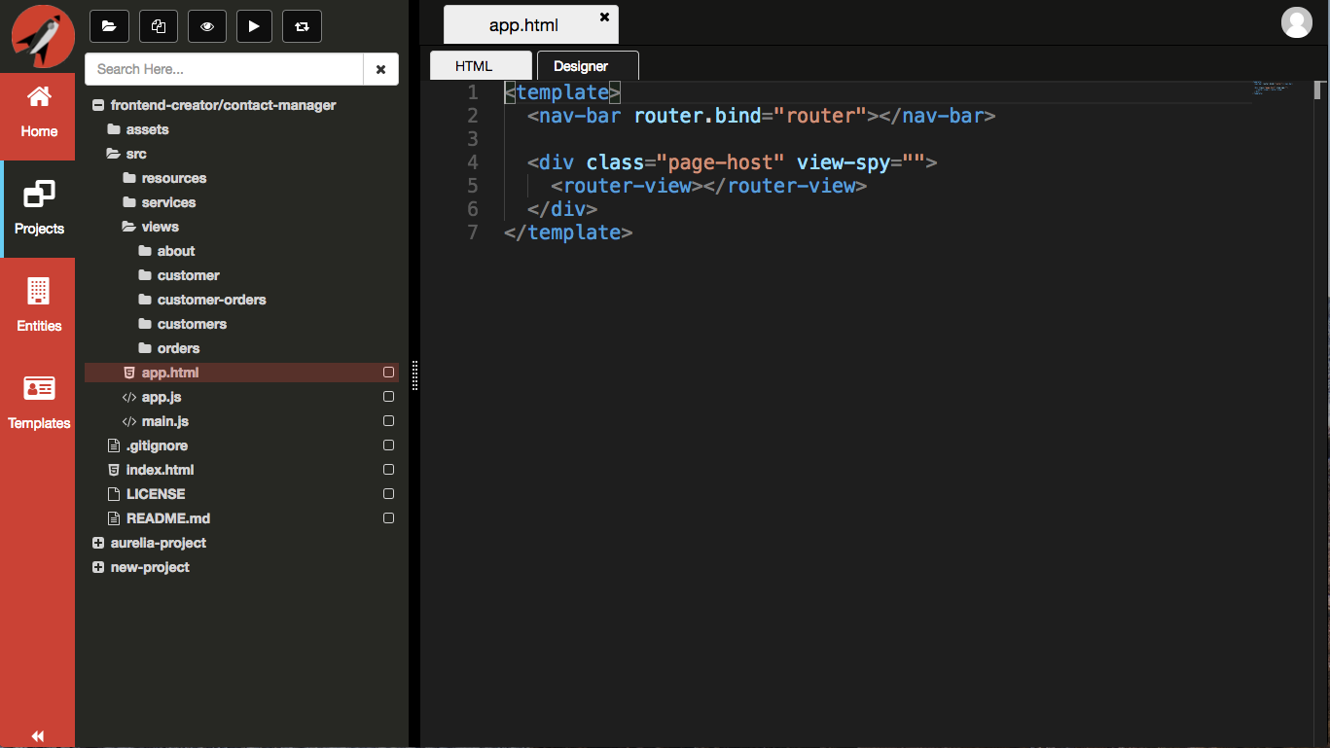The image size is (1330, 748).
Task: Open the .gitignore file
Action: (x=157, y=445)
